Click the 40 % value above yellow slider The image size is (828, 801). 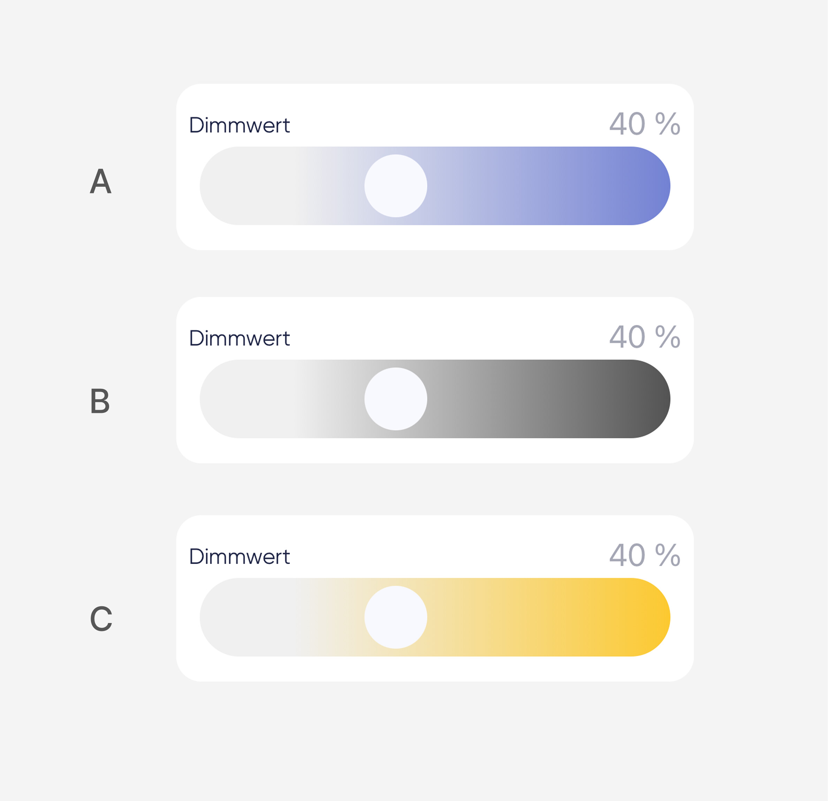click(644, 555)
